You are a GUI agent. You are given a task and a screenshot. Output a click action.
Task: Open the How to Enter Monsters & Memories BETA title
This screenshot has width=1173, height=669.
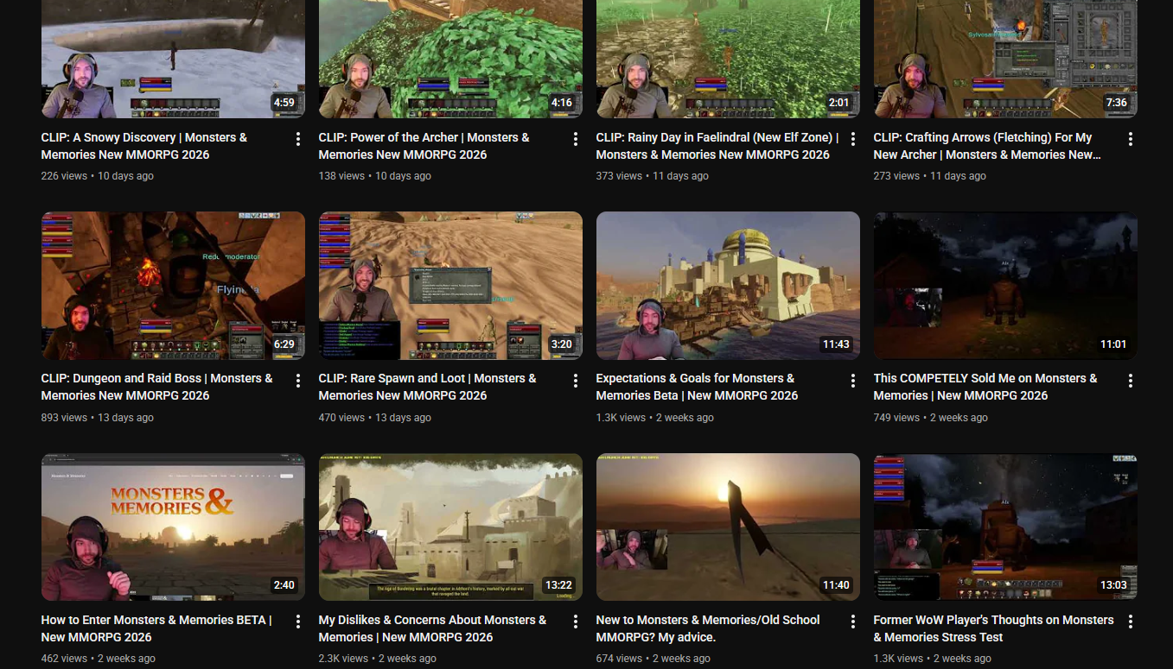pos(156,628)
